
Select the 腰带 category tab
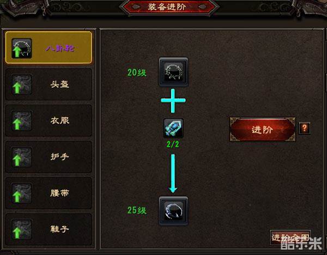pyautogui.click(x=49, y=193)
